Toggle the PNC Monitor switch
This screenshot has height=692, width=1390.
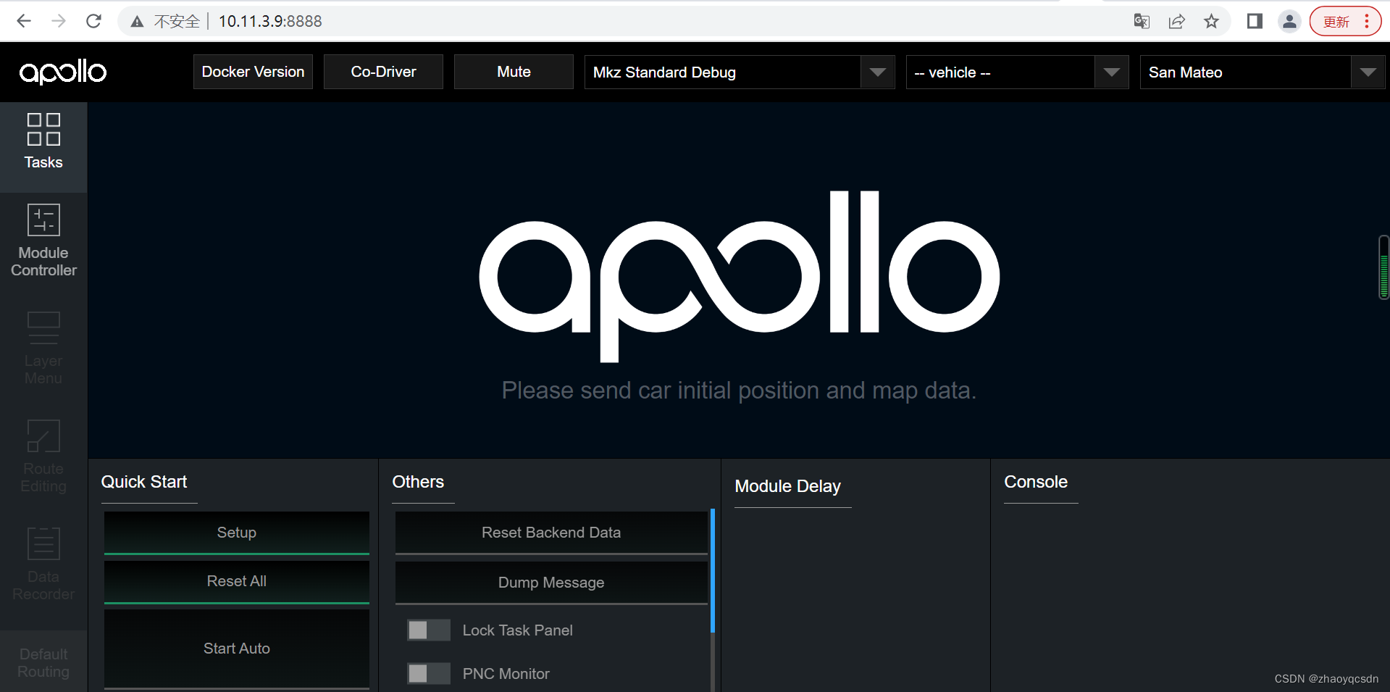(428, 673)
